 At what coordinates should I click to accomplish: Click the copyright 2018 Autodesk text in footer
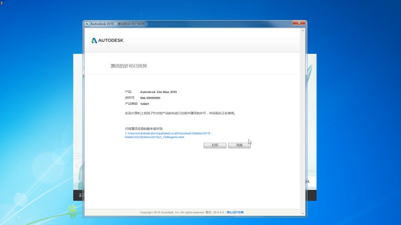[x=172, y=212]
